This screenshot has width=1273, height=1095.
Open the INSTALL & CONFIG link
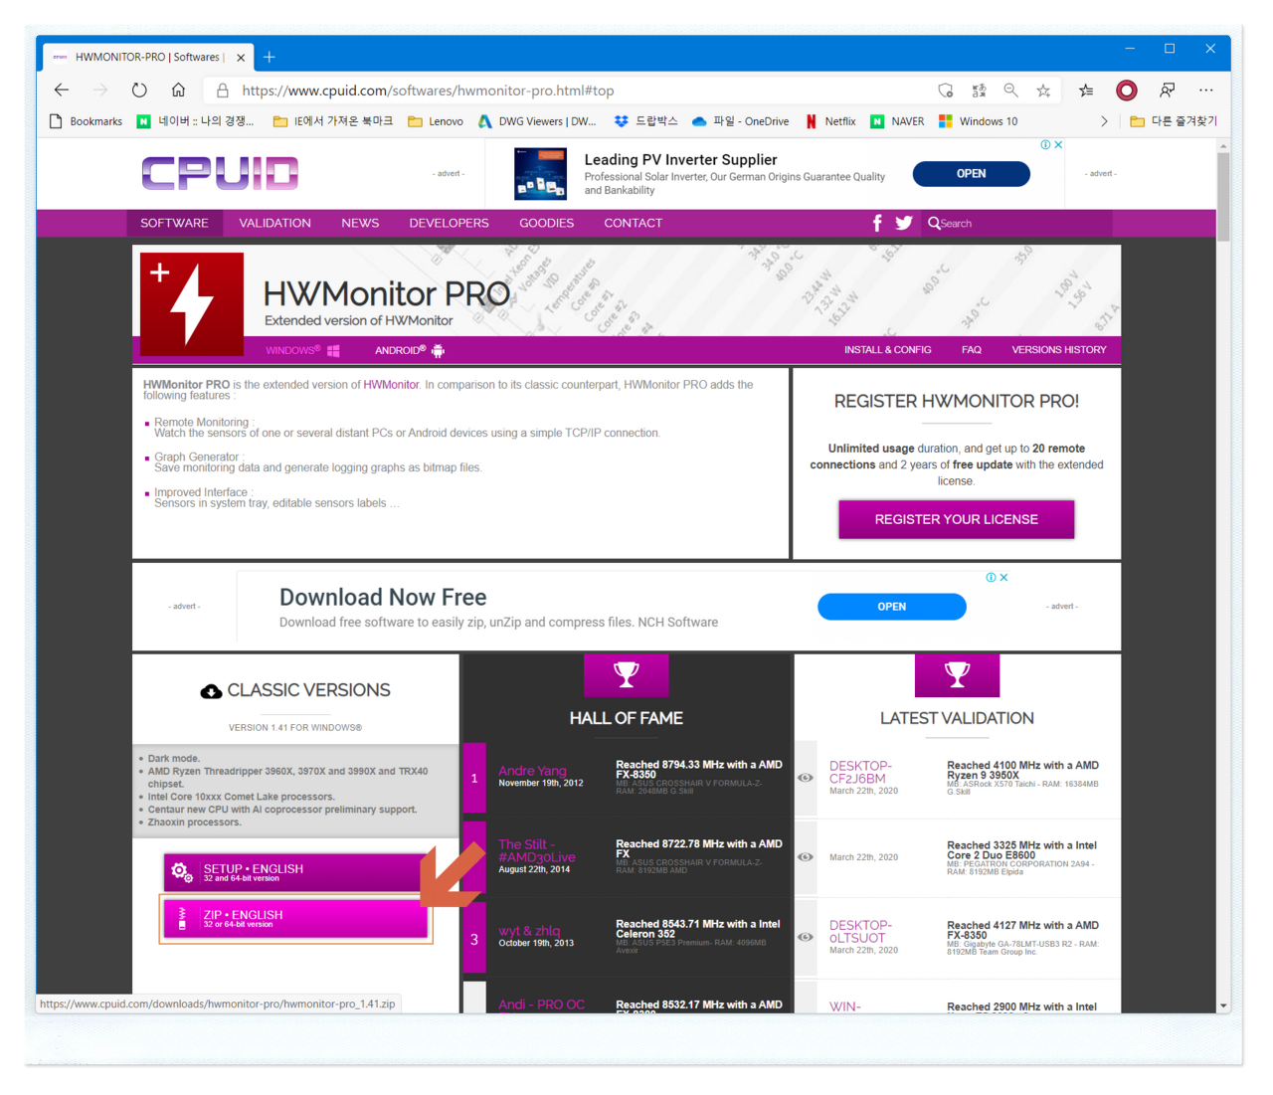888,350
